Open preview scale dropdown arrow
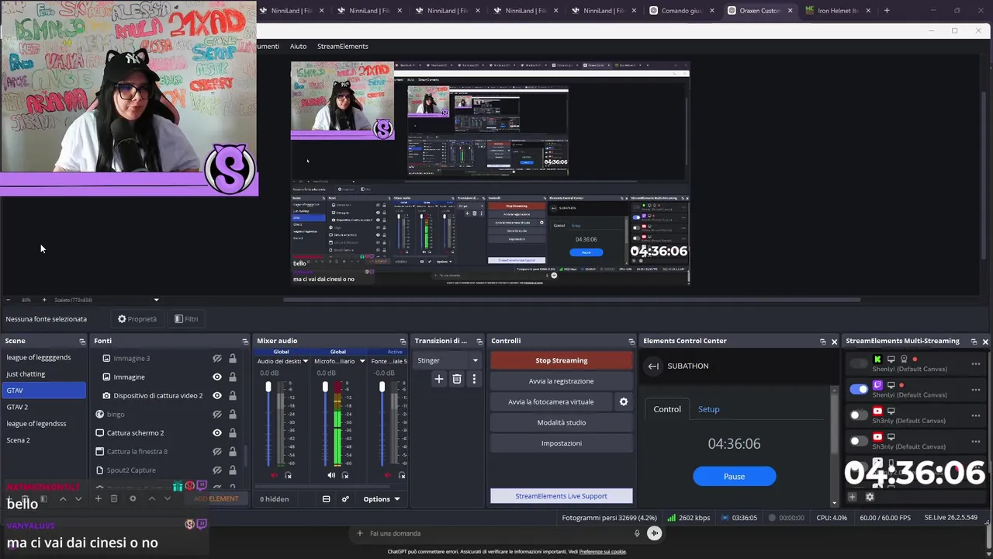The width and height of the screenshot is (993, 559). [156, 300]
